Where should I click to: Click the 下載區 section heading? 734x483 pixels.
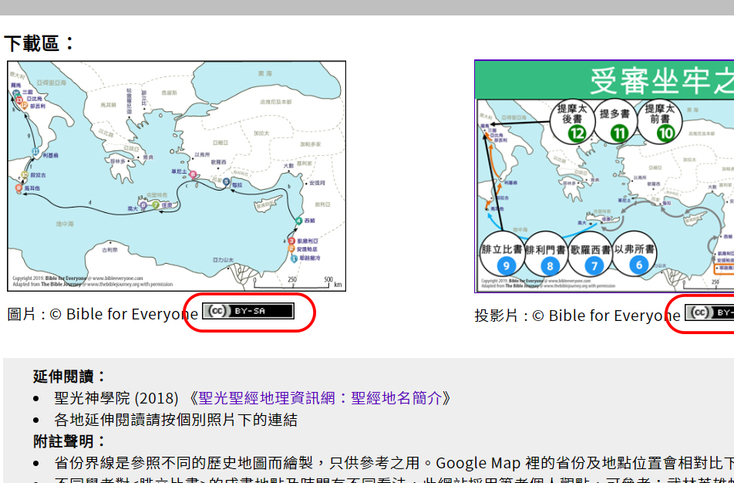[40, 42]
